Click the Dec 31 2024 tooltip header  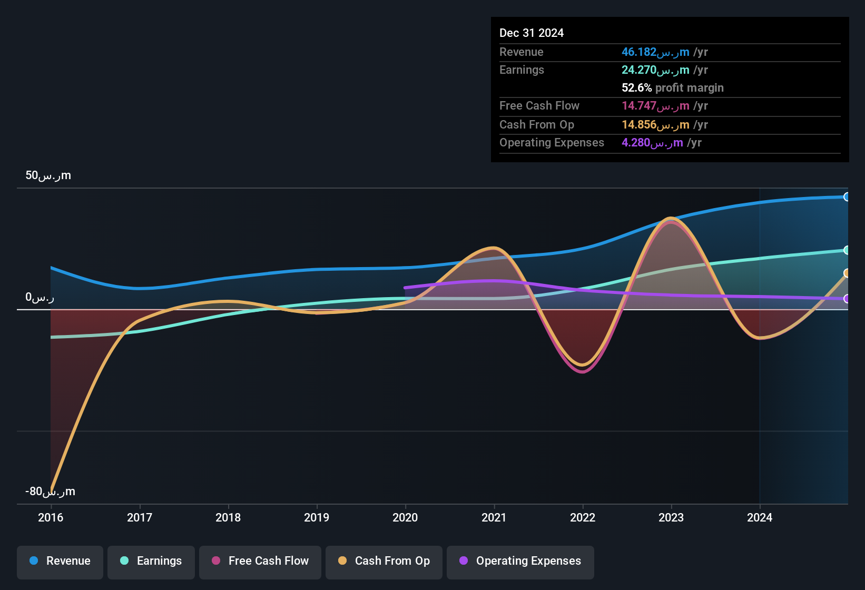click(532, 33)
